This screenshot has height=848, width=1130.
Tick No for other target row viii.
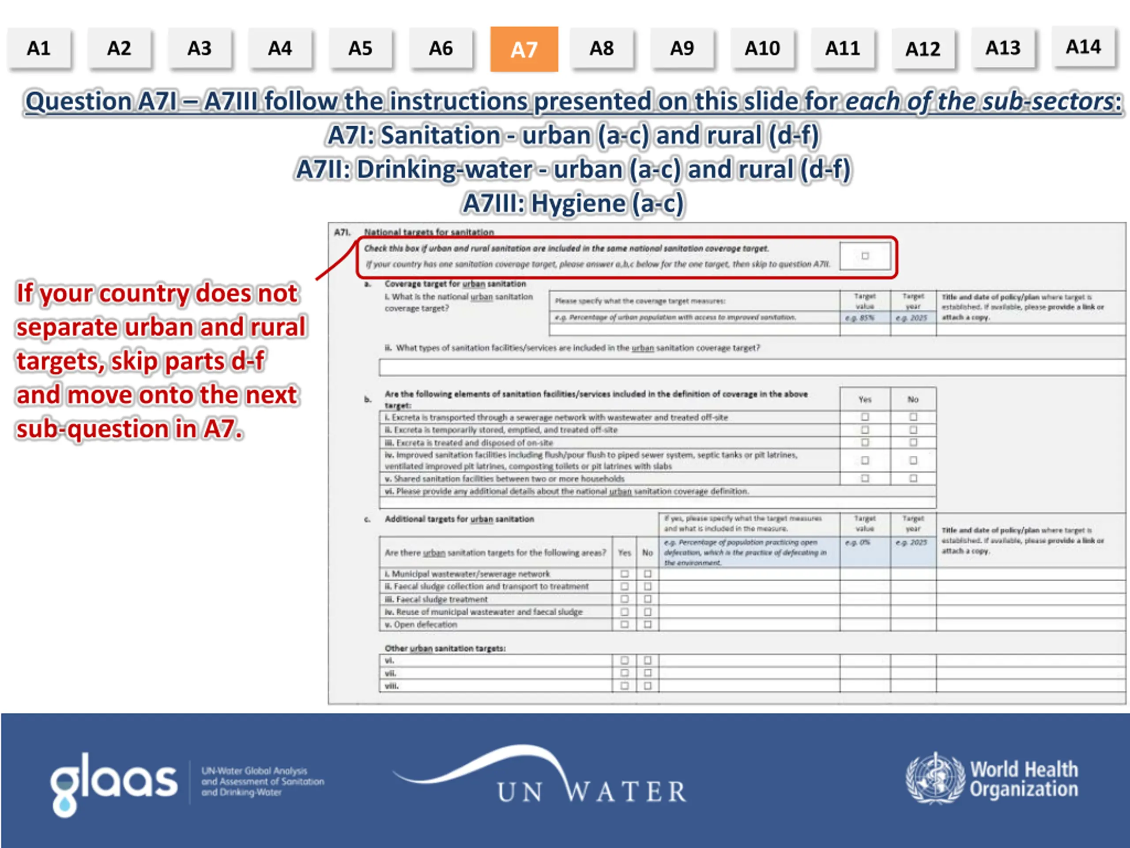click(647, 686)
